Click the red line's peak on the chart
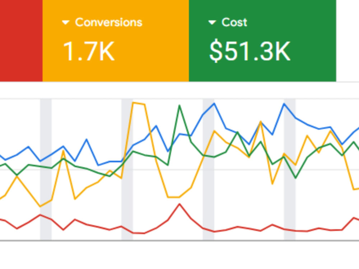The image size is (359, 269). coord(179,204)
